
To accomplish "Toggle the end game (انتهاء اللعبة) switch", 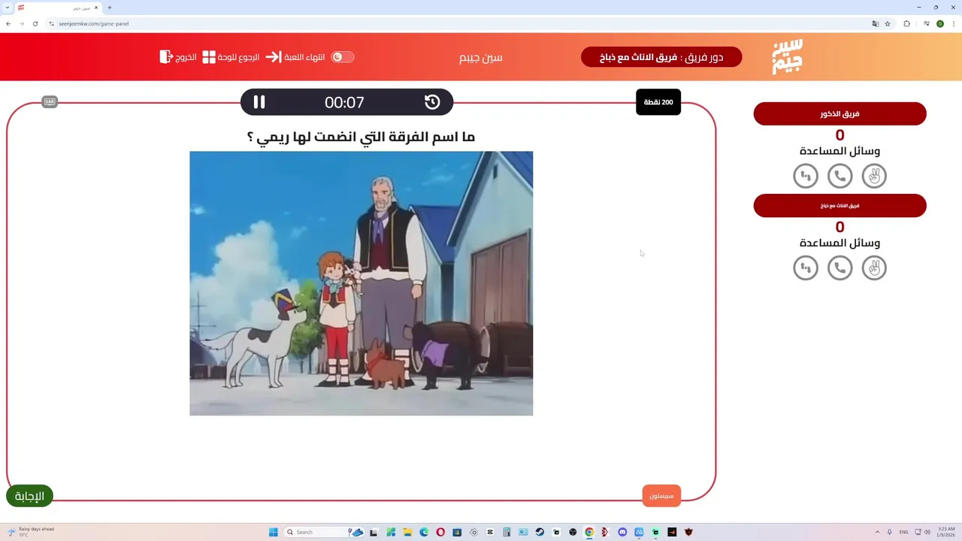I will pos(343,57).
